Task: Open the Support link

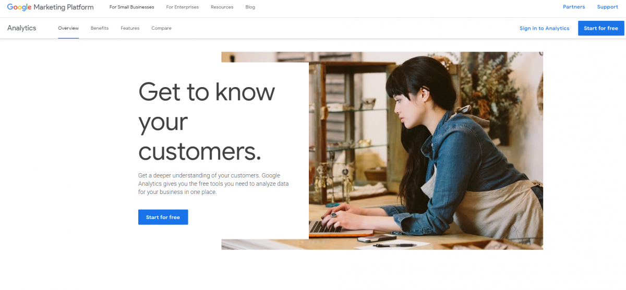Action: (x=607, y=7)
